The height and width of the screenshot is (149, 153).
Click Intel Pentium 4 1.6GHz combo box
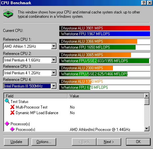tap(30, 60)
